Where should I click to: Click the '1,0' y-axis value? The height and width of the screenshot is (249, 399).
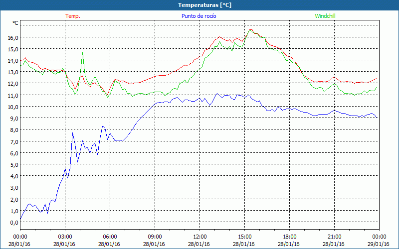tap(14, 211)
